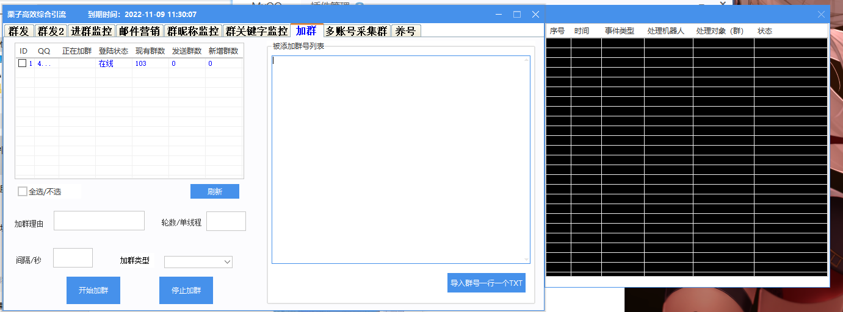
Task: Click the 序号 column header in log window
Action: pos(558,31)
